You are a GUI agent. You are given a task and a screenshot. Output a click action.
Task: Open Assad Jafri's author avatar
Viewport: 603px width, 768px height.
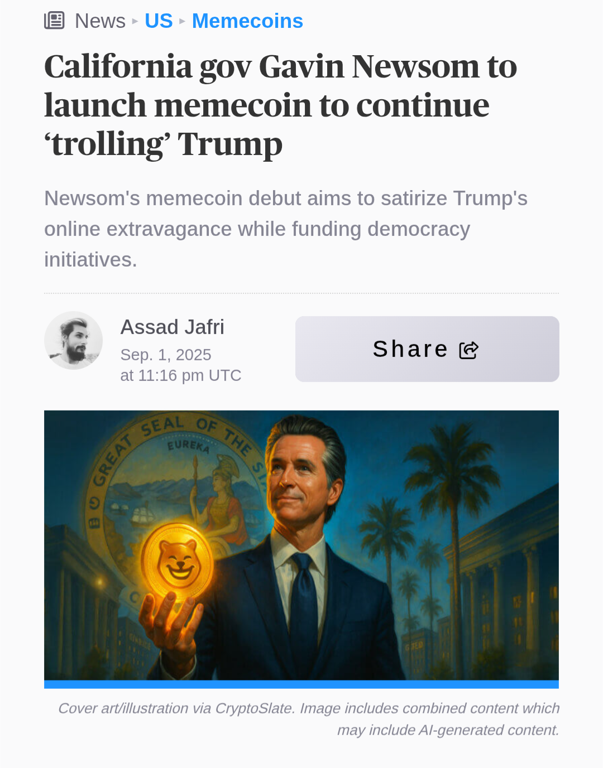coord(73,340)
